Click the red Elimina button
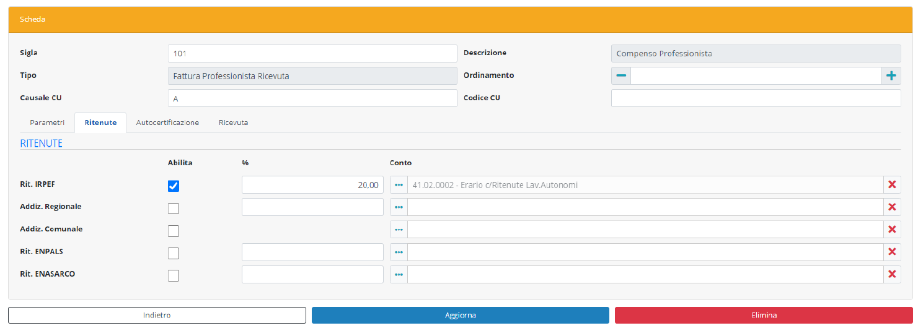Screen dimensions: 918x336 coord(763,315)
